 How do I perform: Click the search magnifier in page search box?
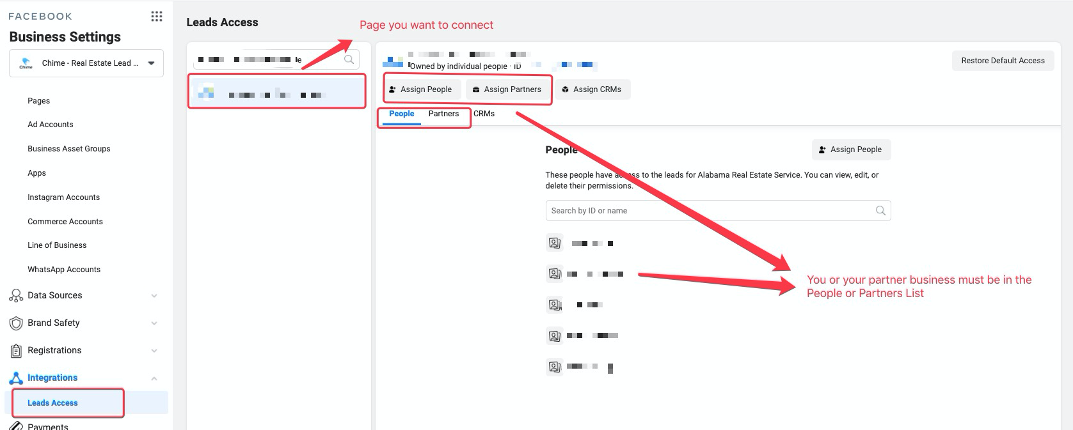[349, 59]
